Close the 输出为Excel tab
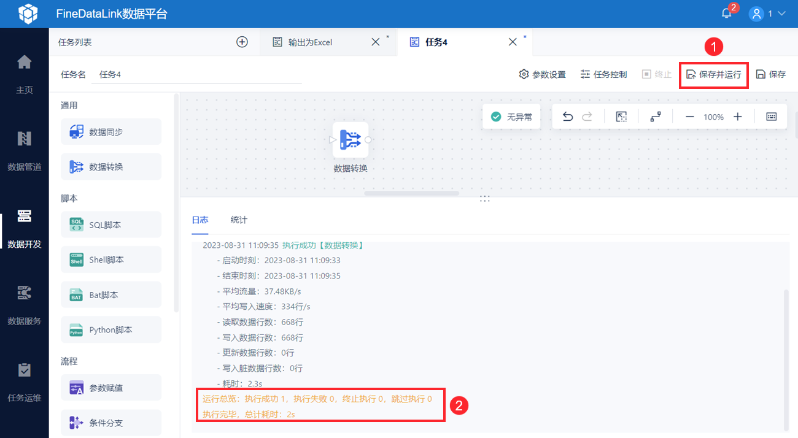 point(376,42)
